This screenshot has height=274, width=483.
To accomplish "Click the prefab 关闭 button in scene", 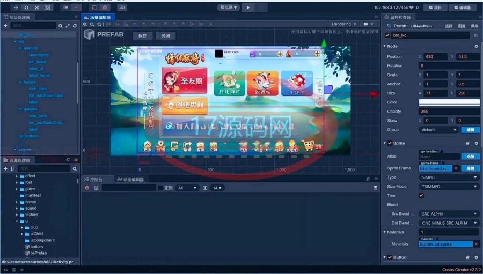I will (166, 36).
